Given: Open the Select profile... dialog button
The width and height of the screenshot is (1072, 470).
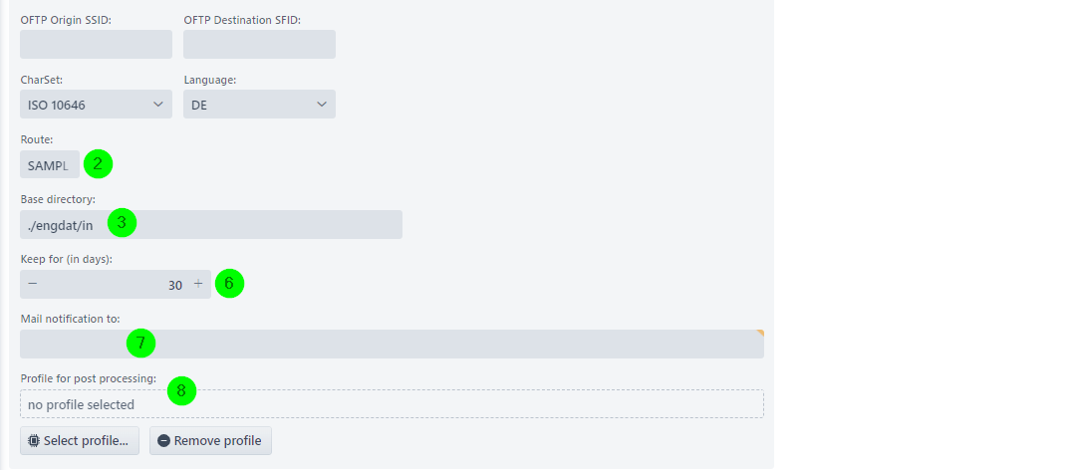Looking at the screenshot, I should point(80,440).
